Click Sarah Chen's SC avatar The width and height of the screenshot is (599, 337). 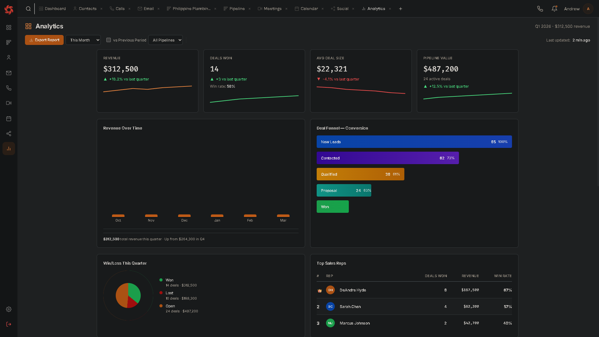coord(330,306)
